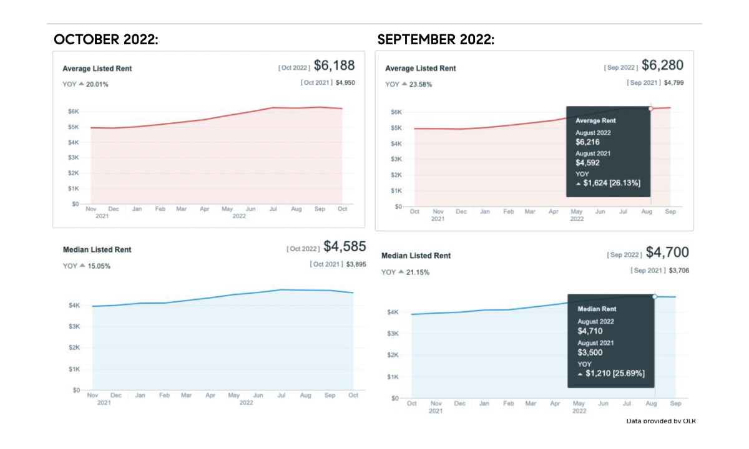Screen dimensions: 749x449
Task: Click the up arrow before $1,624 in tooltip
Action: [x=579, y=184]
